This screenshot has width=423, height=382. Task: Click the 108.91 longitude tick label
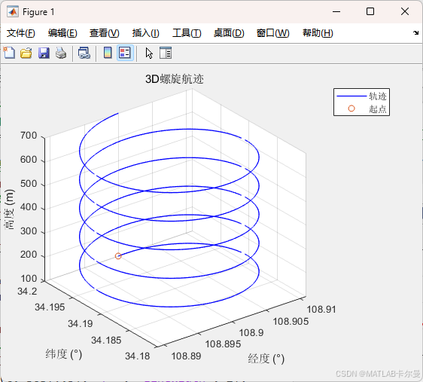coord(321,310)
